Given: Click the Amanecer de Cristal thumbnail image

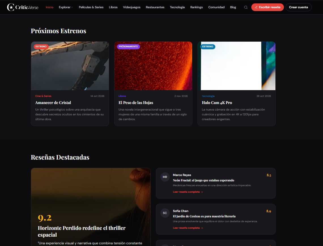Looking at the screenshot, I should (70, 66).
